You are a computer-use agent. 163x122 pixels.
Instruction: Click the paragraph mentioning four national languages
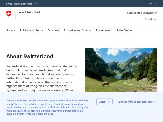[x=42, y=78]
